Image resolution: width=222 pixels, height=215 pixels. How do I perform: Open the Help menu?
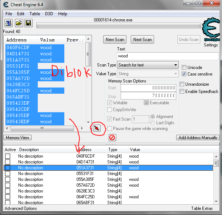(x=62, y=14)
